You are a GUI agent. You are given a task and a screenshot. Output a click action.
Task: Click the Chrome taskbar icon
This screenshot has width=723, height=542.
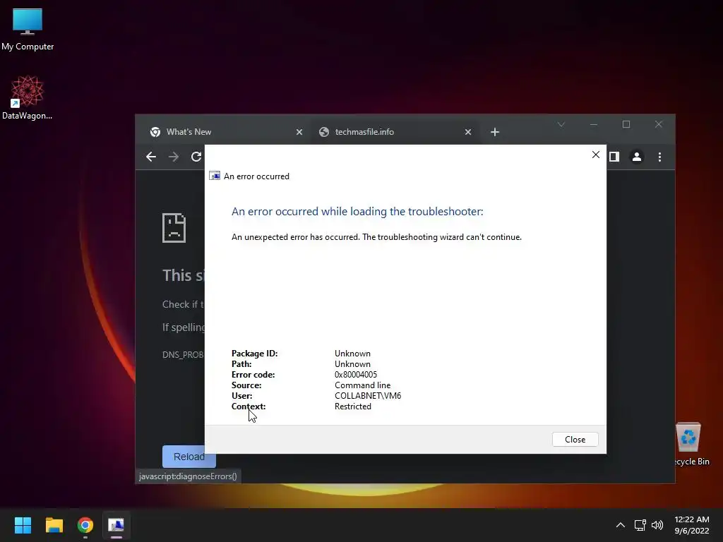pyautogui.click(x=85, y=525)
